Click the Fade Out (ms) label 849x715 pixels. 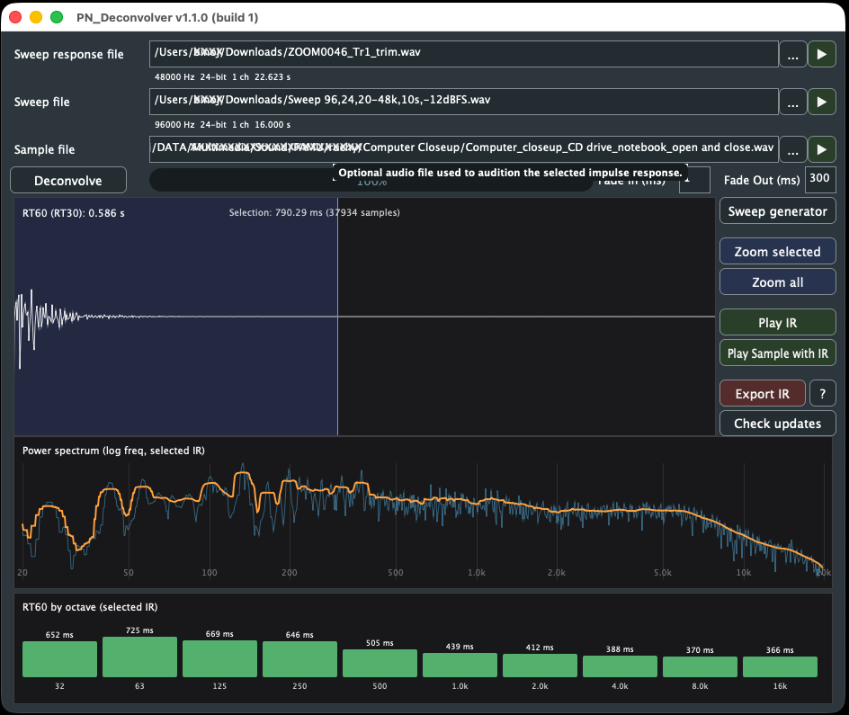click(x=762, y=180)
